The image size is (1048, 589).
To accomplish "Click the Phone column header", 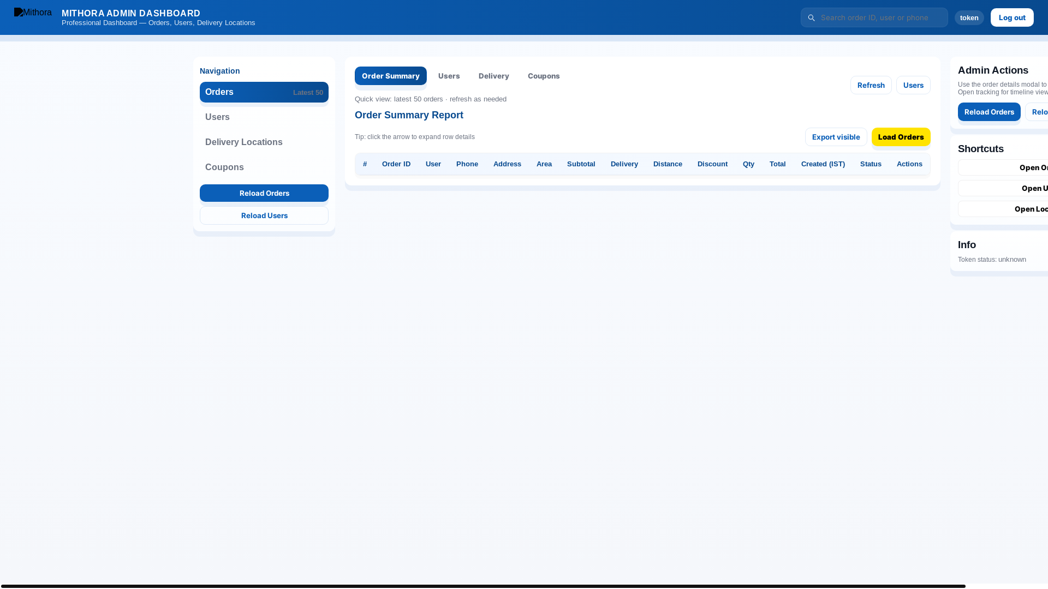I will [x=467, y=164].
